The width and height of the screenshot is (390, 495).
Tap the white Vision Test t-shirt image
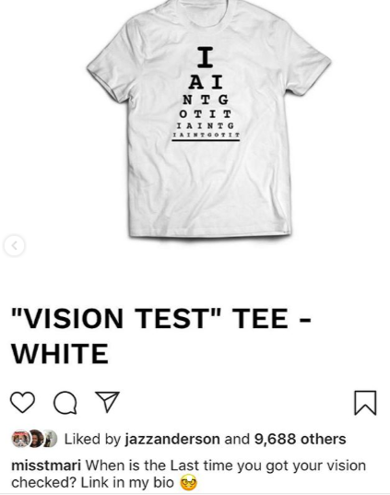tap(208, 118)
